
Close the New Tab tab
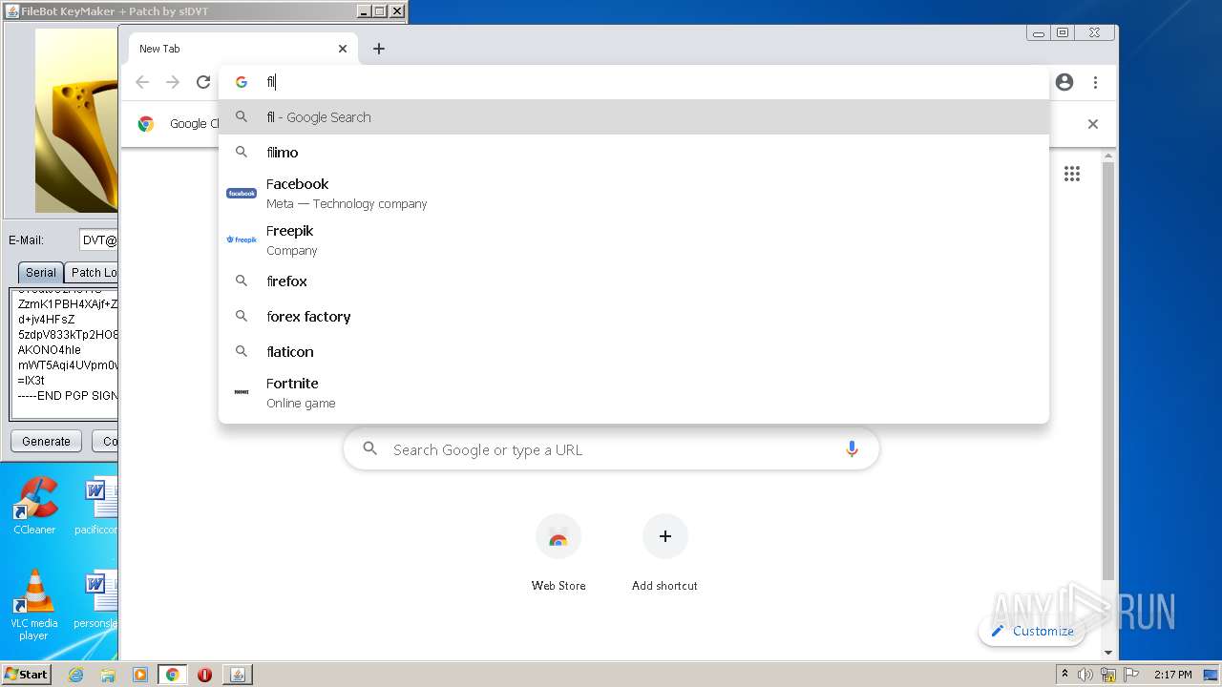(343, 49)
